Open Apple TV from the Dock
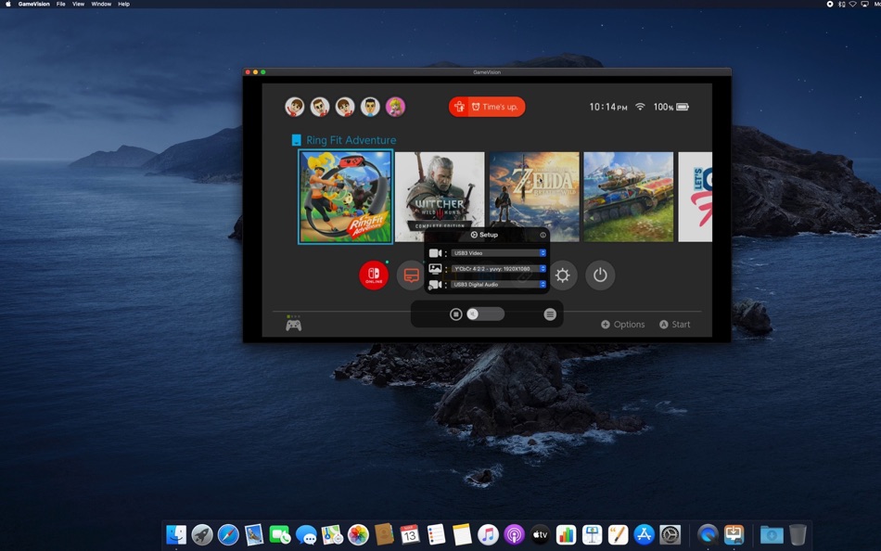This screenshot has height=551, width=881. [x=540, y=534]
